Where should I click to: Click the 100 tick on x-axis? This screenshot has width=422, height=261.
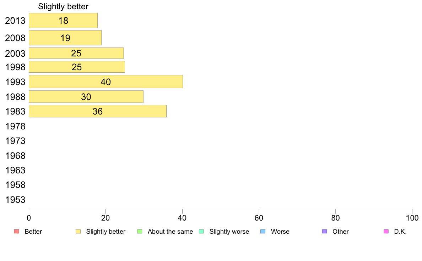click(x=412, y=218)
